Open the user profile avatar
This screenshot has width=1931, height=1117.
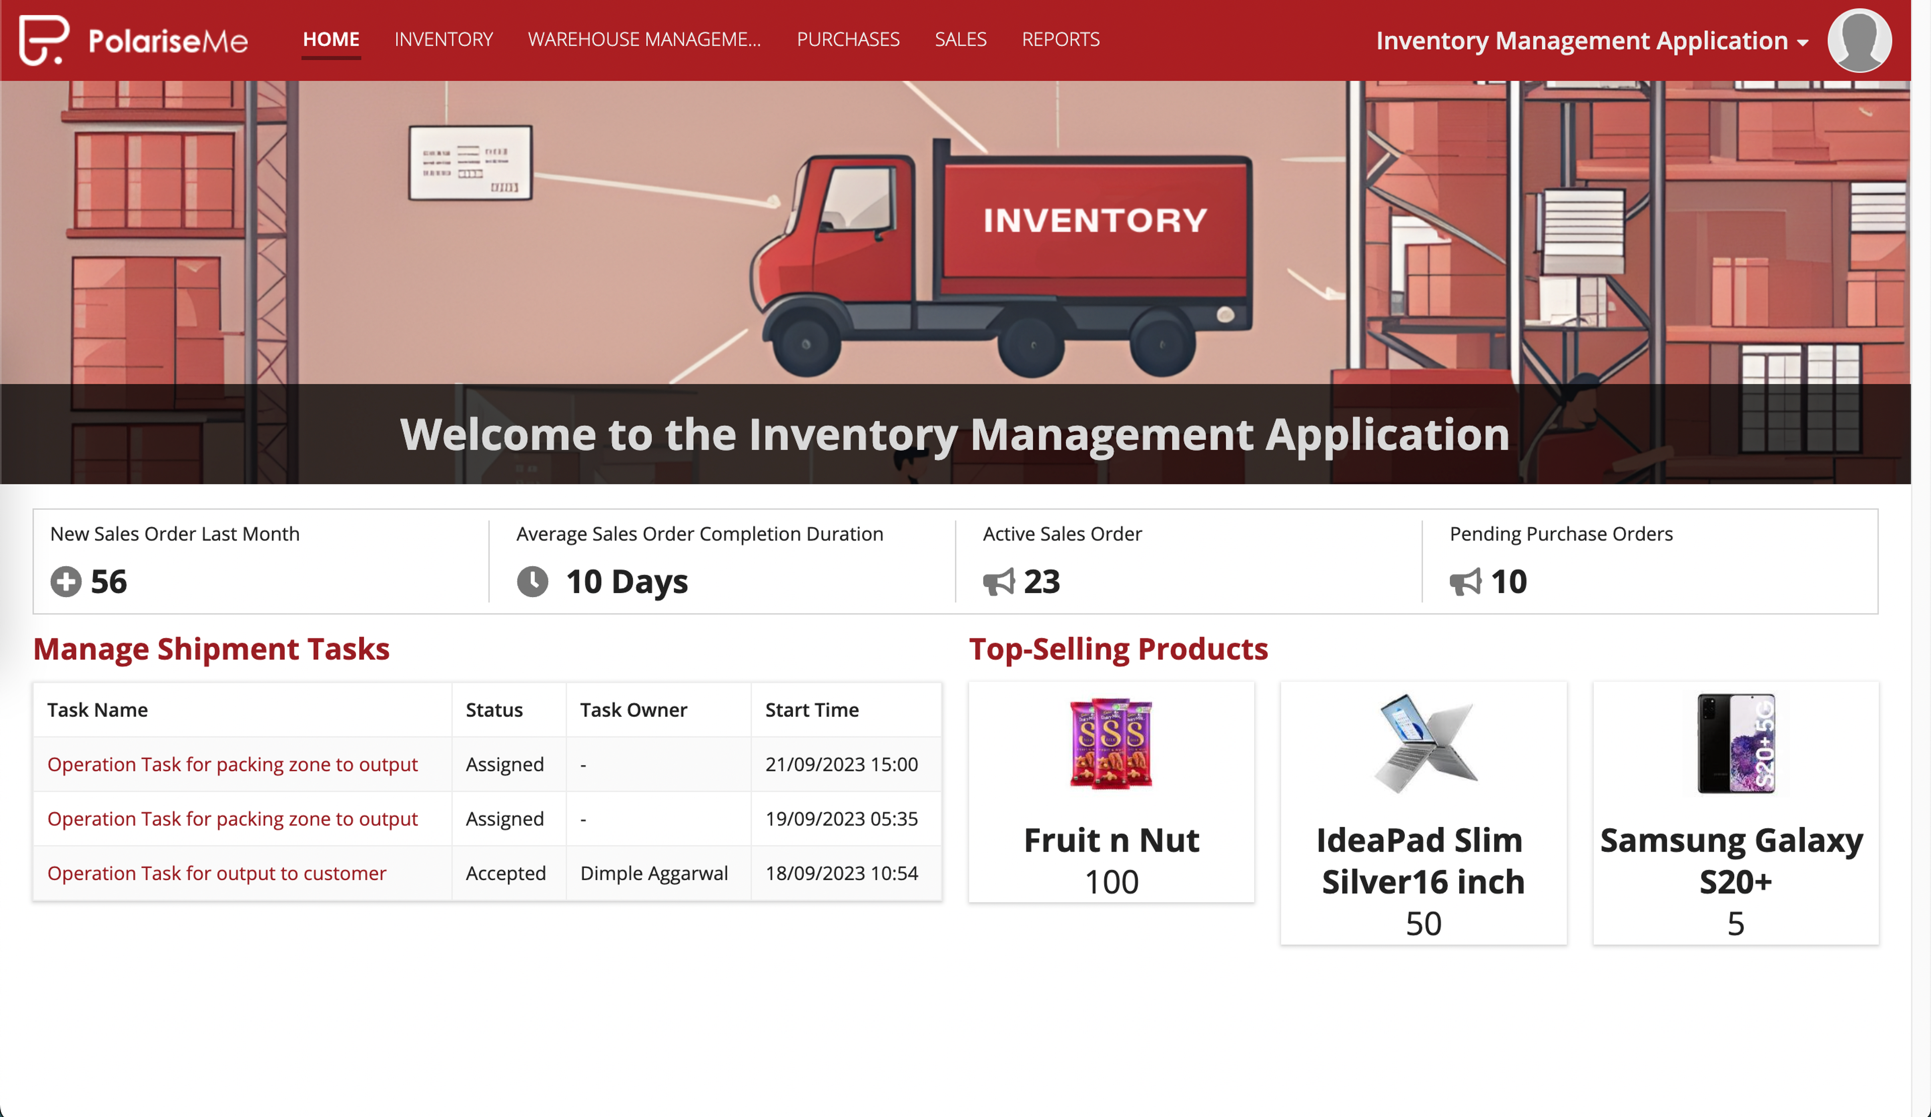coord(1859,40)
